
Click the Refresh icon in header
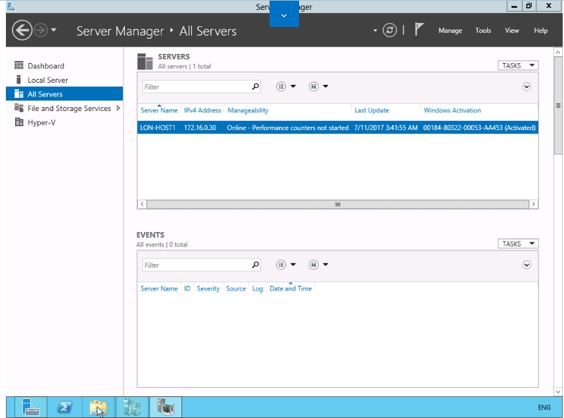click(x=390, y=30)
